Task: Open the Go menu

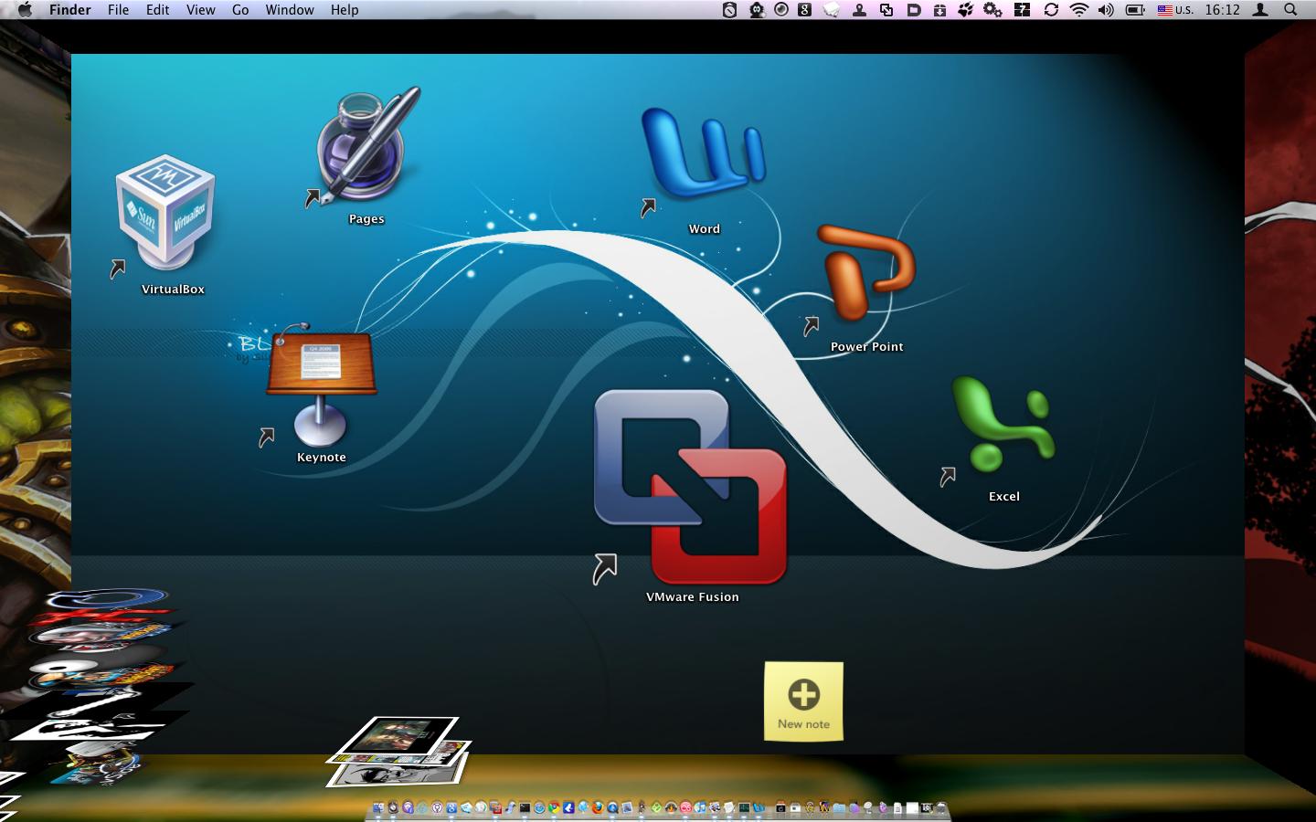Action: pyautogui.click(x=240, y=10)
